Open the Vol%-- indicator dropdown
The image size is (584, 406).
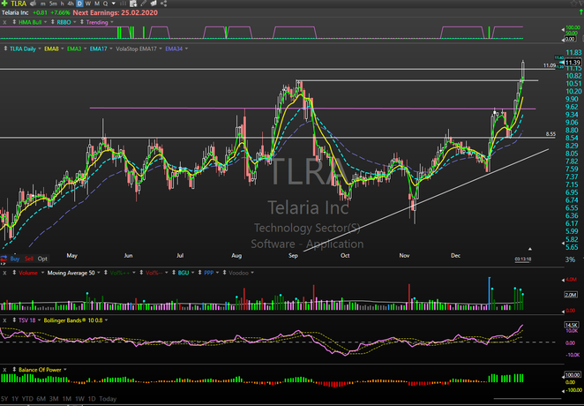[x=166, y=273]
